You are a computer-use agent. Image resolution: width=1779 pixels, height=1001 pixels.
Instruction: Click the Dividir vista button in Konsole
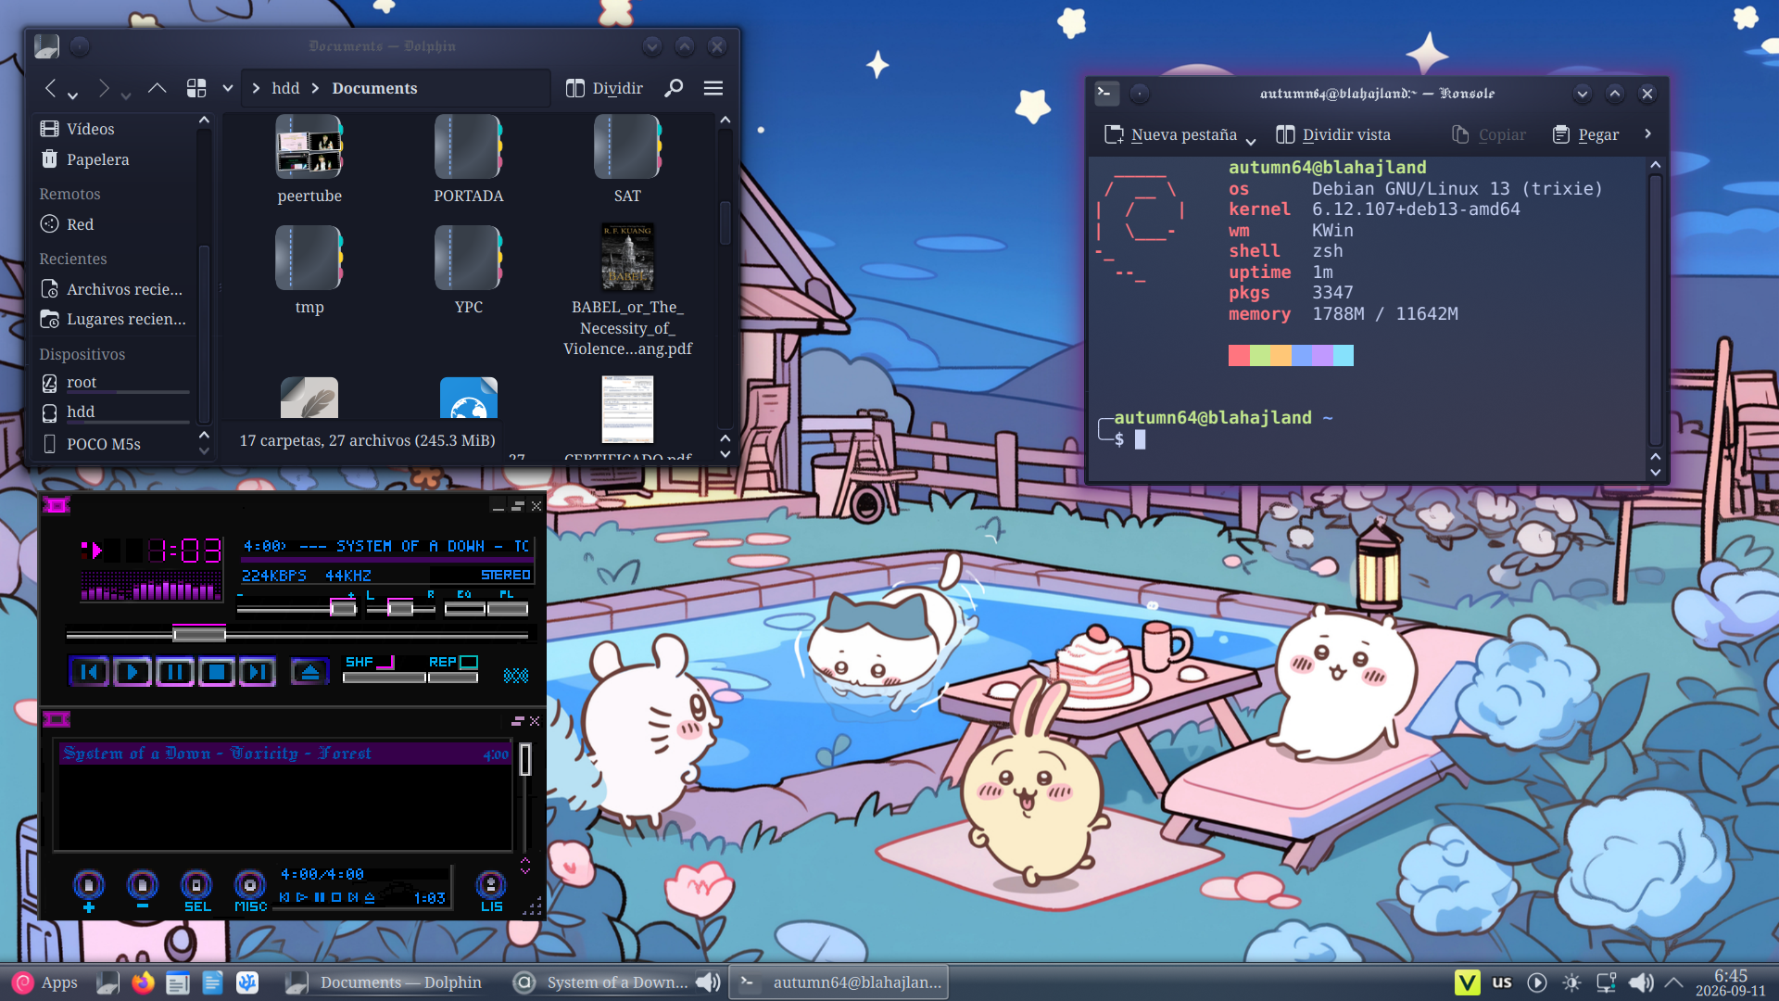click(1333, 134)
